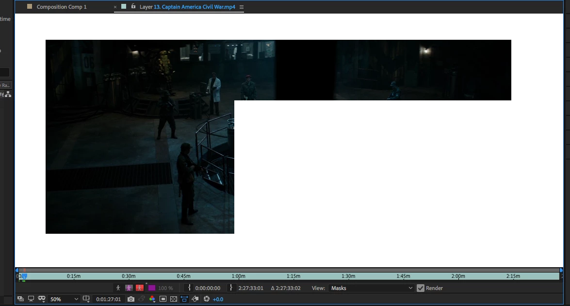Click the dimmed Show Snapshot icon

click(x=142, y=299)
